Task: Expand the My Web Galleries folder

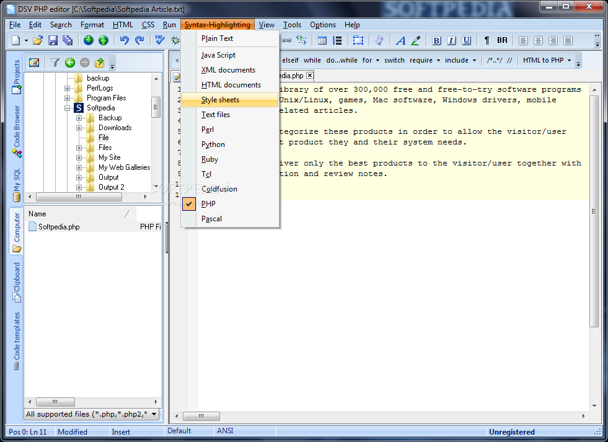Action: [79, 167]
